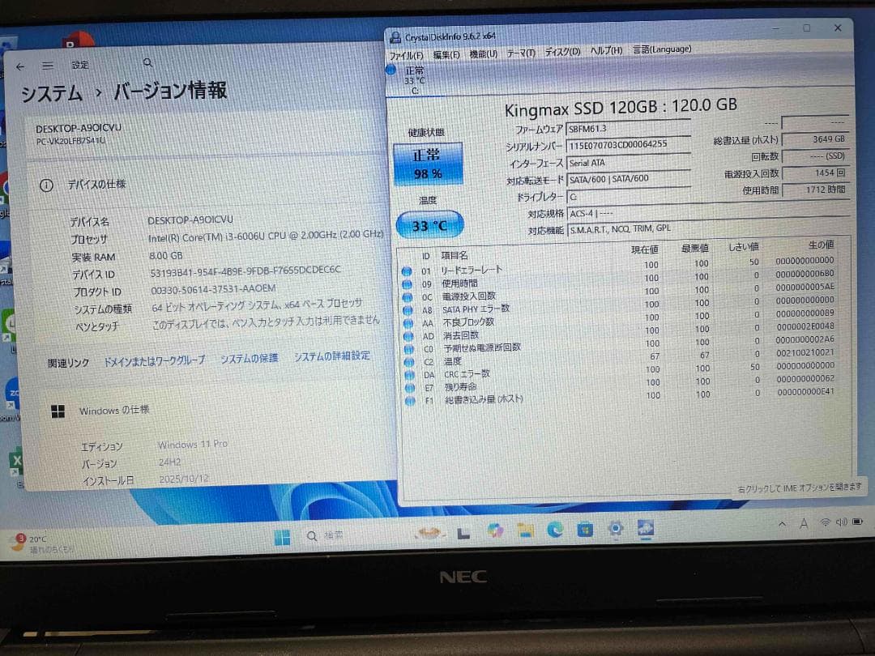Click the back arrow in the Settings window
The height and width of the screenshot is (656, 875).
(19, 66)
